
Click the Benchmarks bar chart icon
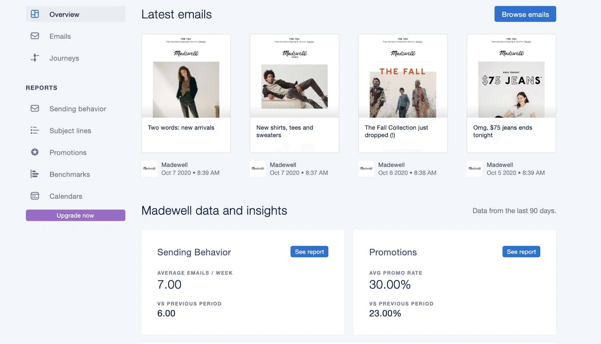pos(35,174)
